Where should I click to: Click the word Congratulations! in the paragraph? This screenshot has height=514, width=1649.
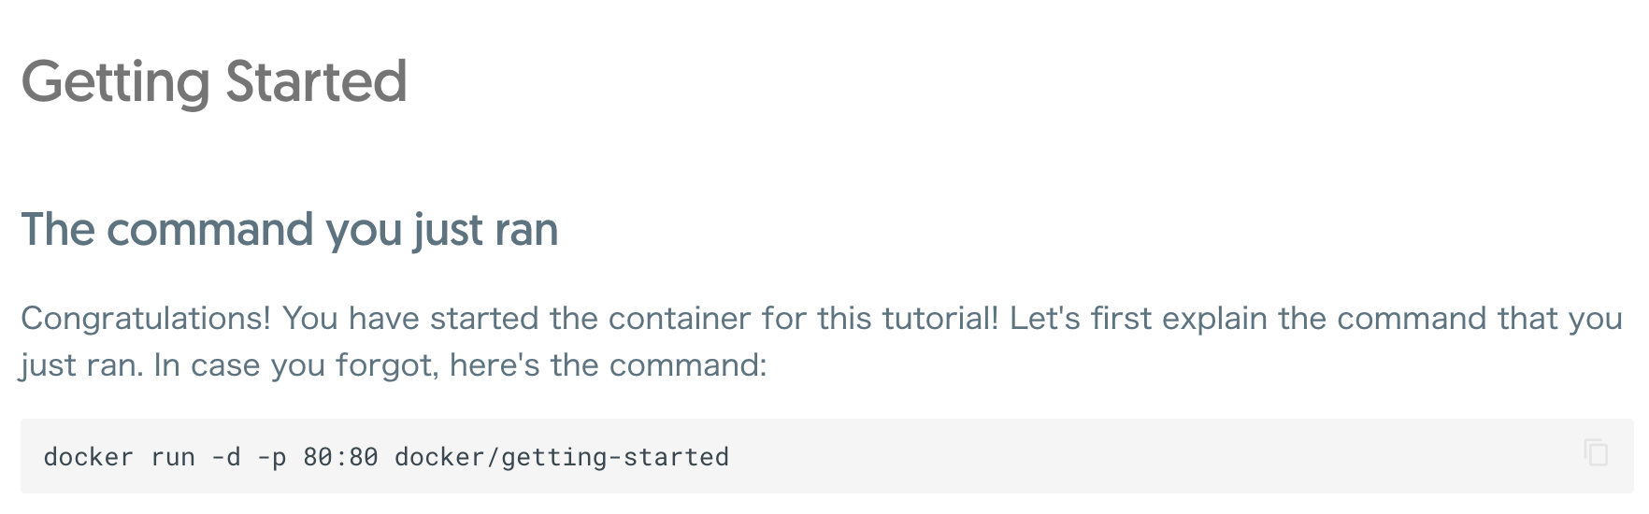pos(146,320)
